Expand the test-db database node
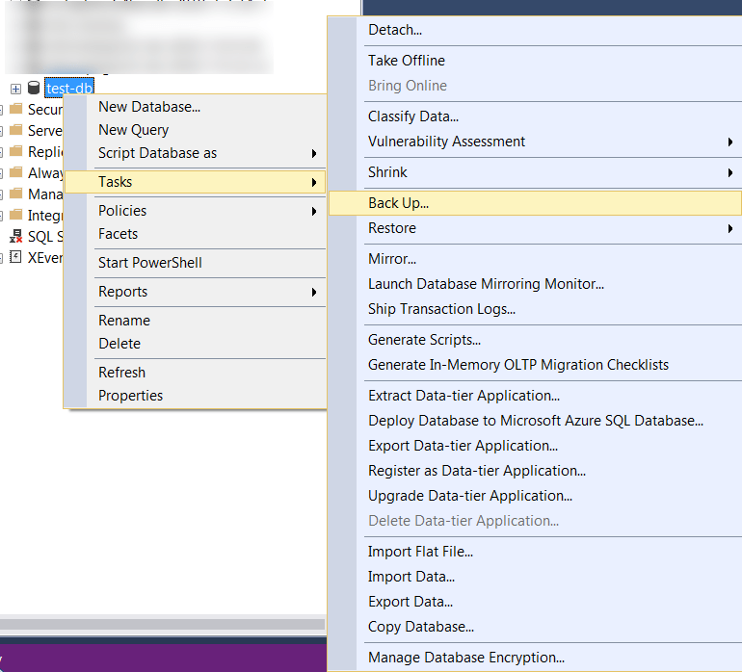 (15, 89)
